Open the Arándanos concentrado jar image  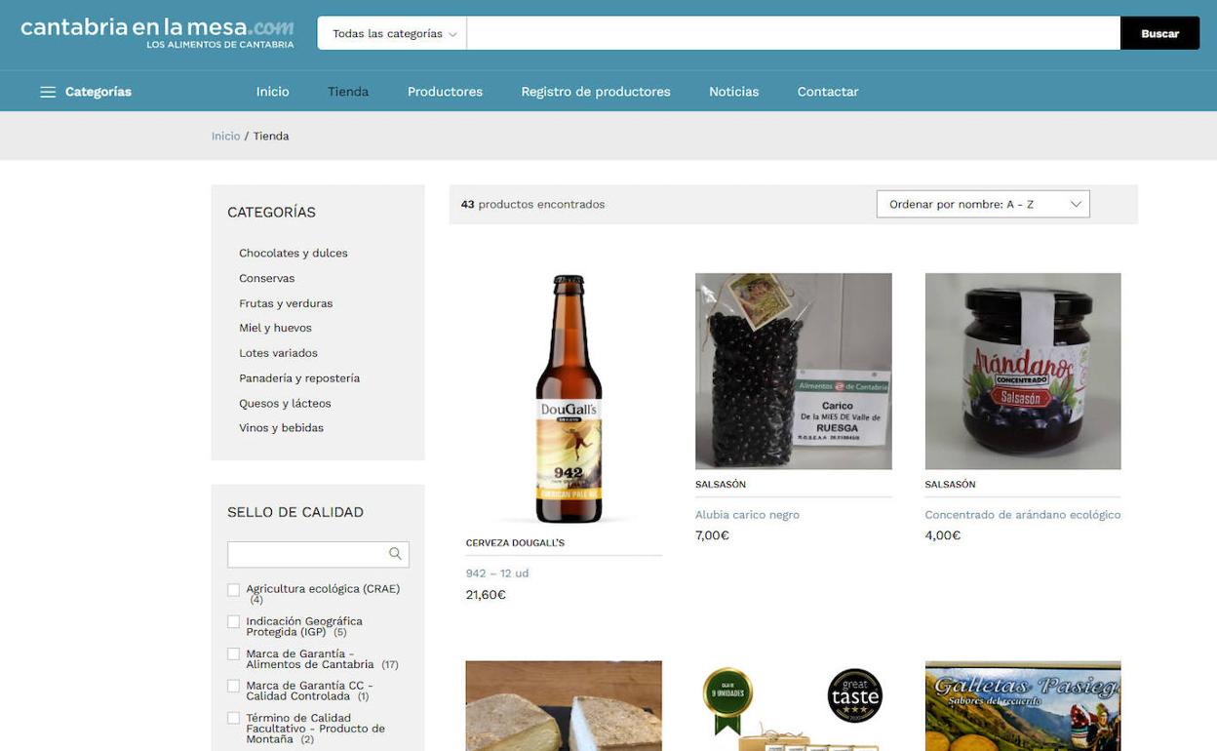point(1022,371)
